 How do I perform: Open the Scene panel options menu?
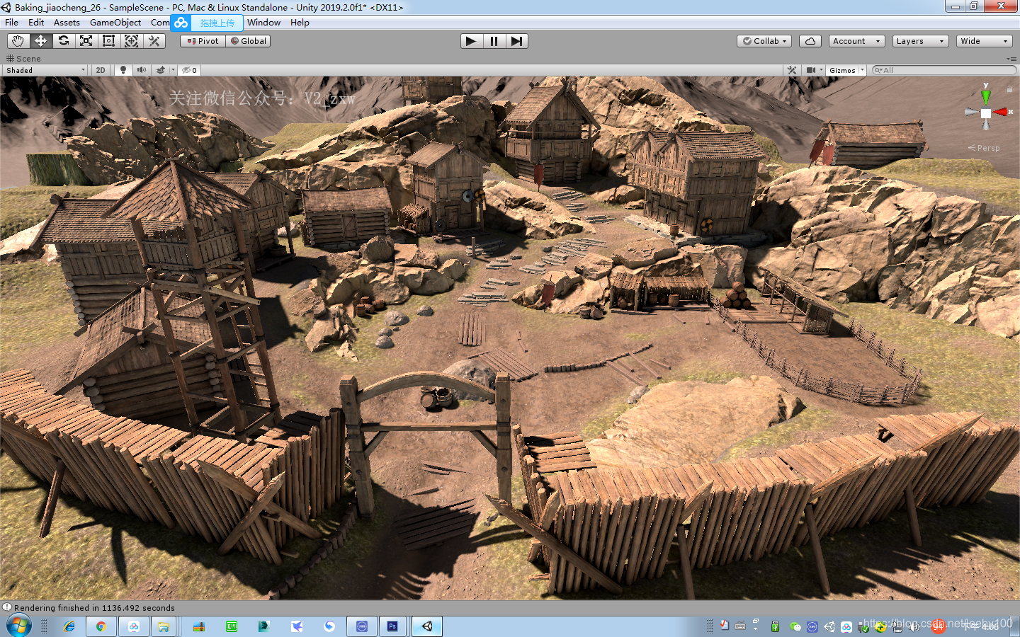tap(1011, 59)
